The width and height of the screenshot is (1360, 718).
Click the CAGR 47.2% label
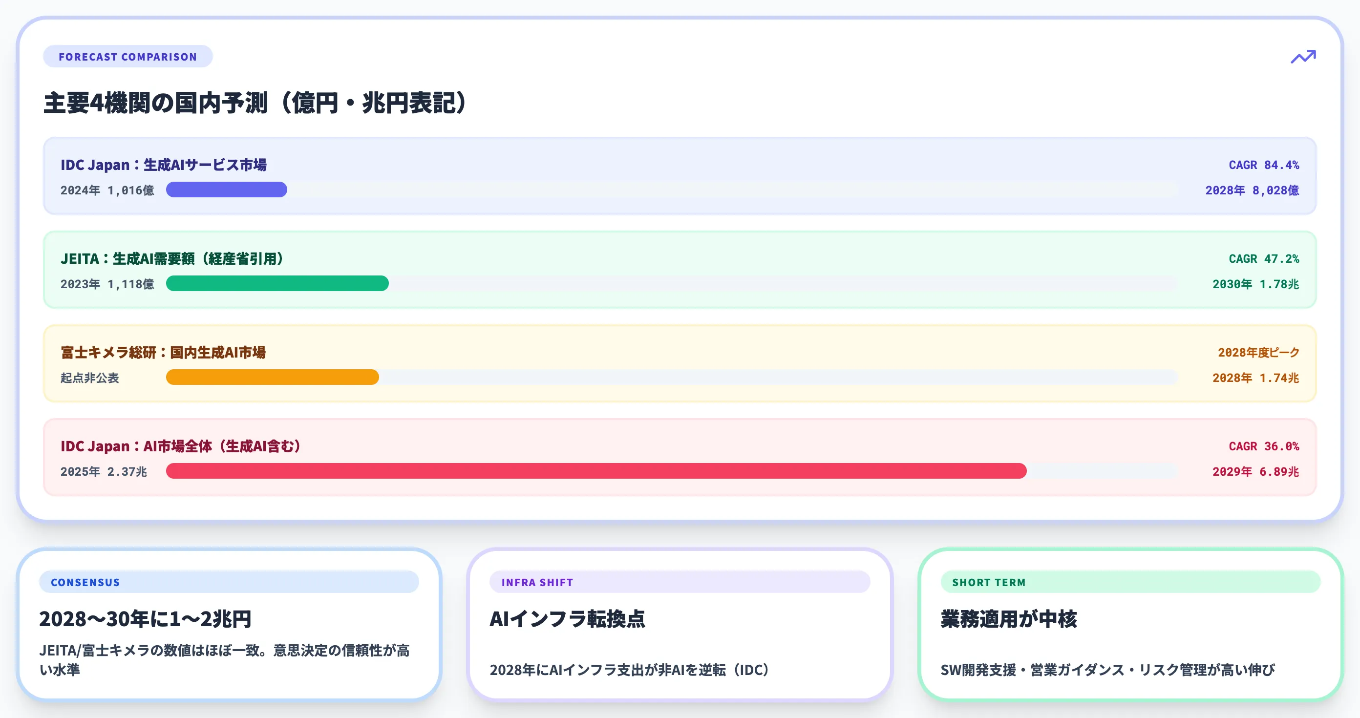coord(1264,259)
